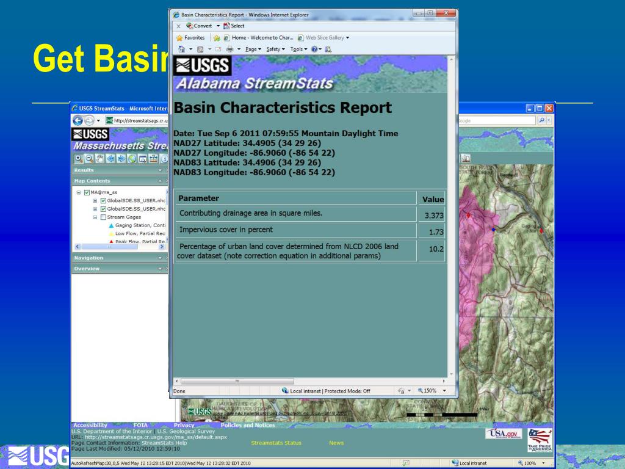Image resolution: width=625 pixels, height=469 pixels.
Task: Click the forward button in StreamStats browser
Action: click(89, 120)
